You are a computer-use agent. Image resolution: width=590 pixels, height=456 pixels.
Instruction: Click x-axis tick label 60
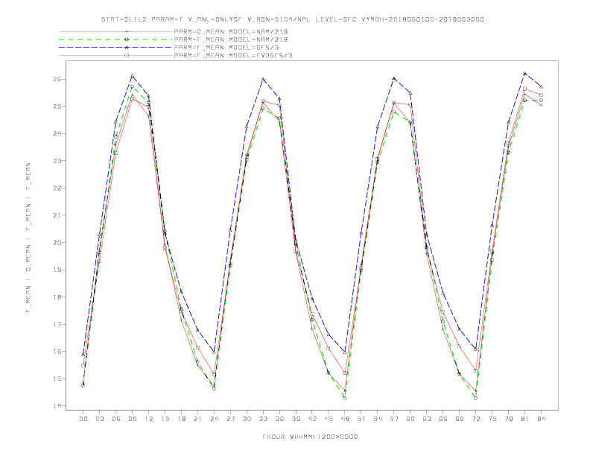[x=410, y=419]
